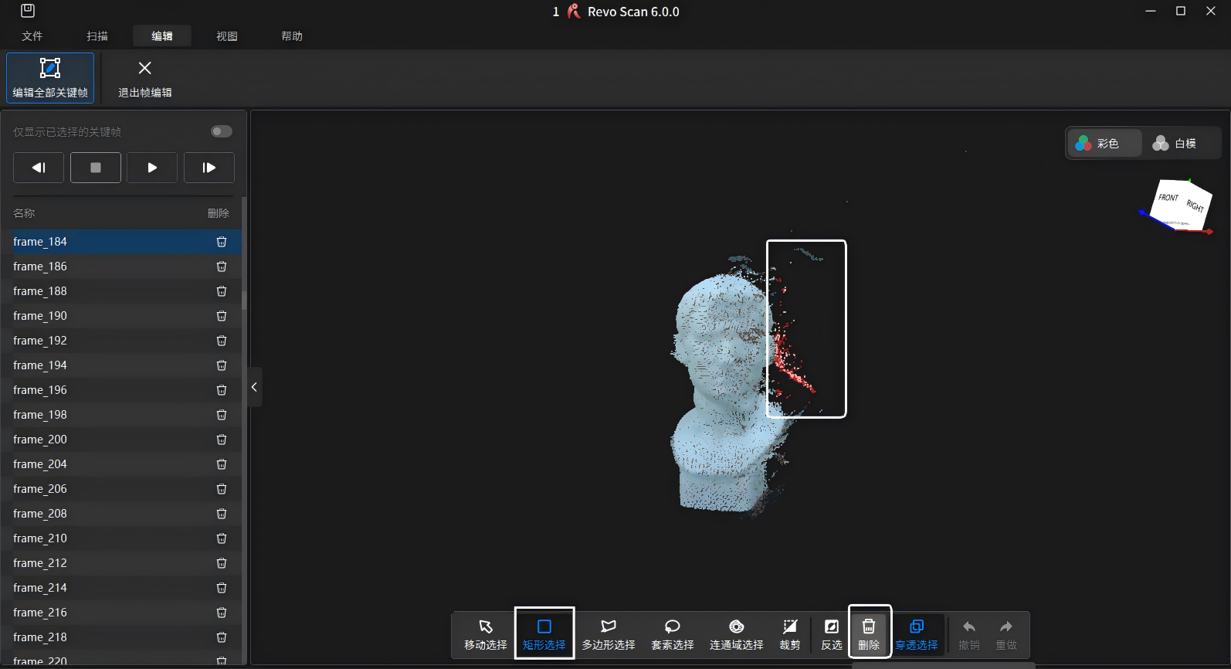The height and width of the screenshot is (669, 1231).
Task: Click 退出帧编辑 to exit frame editing
Action: [x=144, y=77]
